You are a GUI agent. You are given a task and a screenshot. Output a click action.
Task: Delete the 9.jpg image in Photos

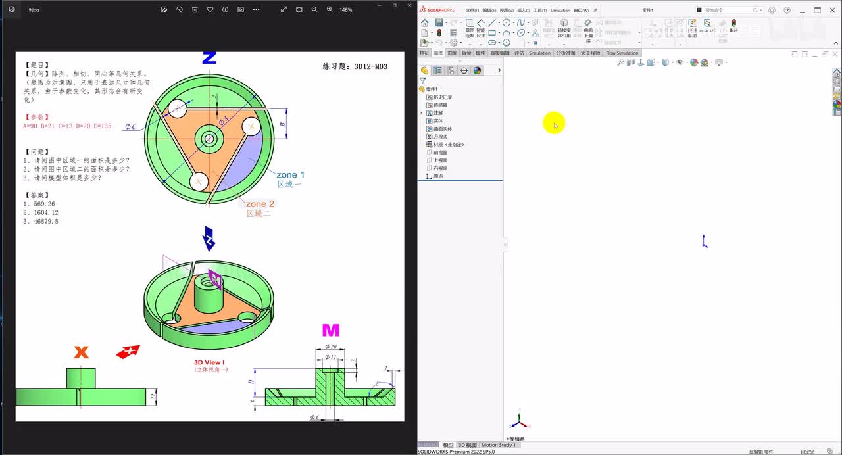click(195, 10)
